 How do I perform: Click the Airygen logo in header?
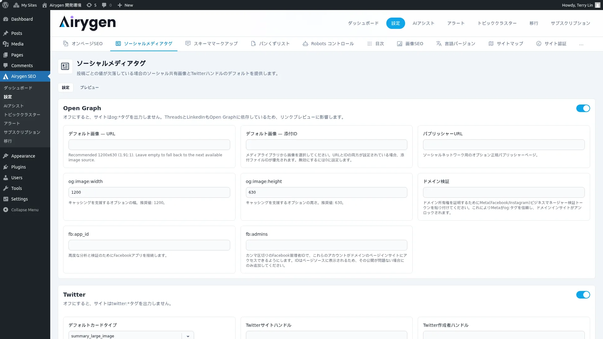point(87,23)
